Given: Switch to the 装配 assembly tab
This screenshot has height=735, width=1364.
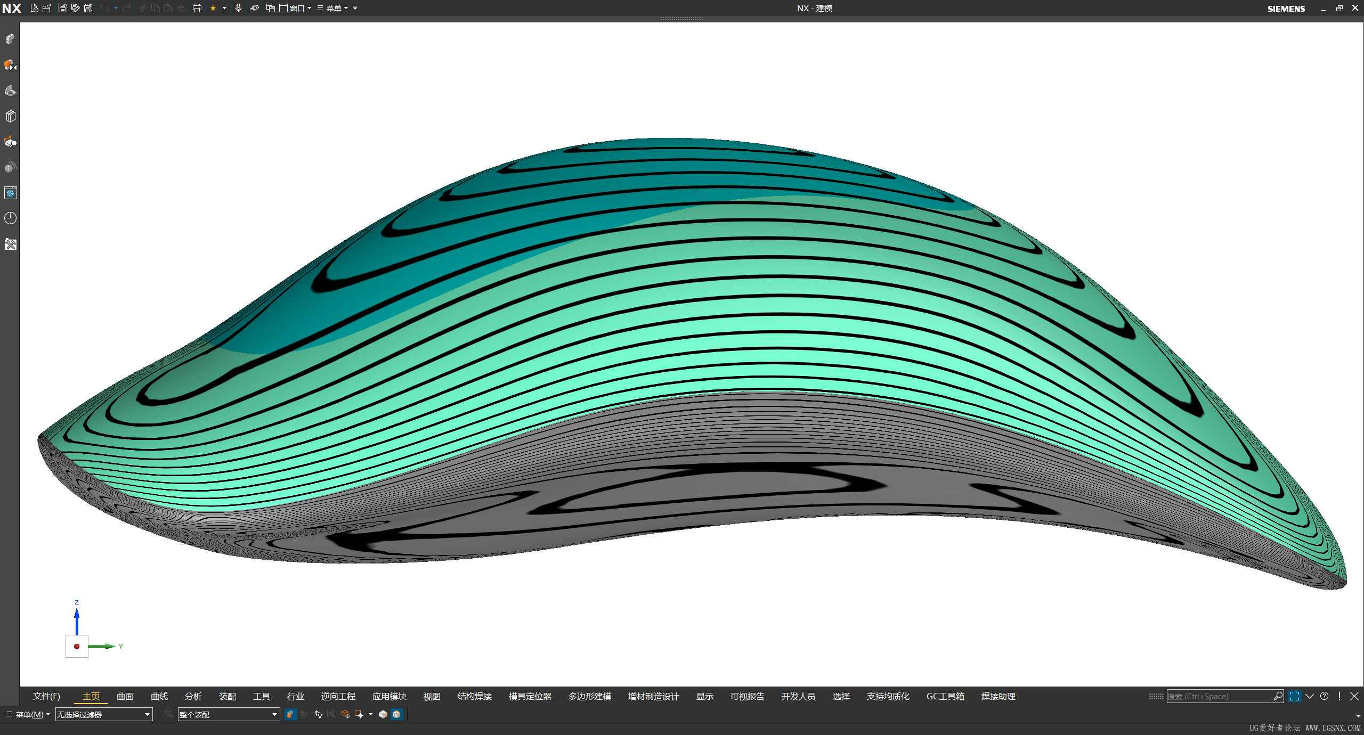Looking at the screenshot, I should click(228, 696).
